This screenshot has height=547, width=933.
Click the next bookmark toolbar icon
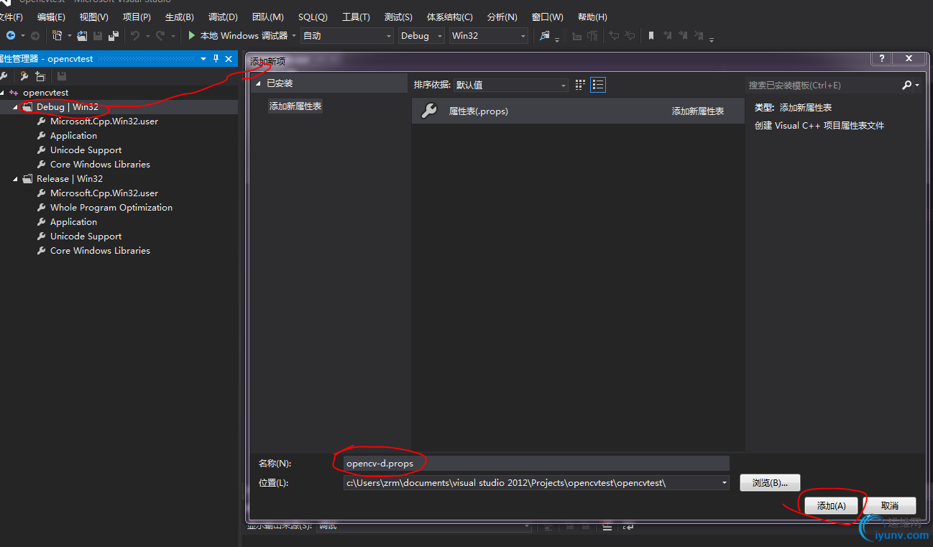point(683,35)
